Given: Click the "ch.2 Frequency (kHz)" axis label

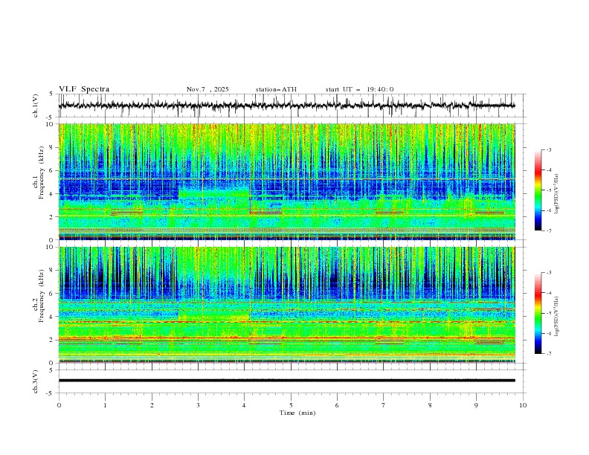Looking at the screenshot, I should 39,296.
